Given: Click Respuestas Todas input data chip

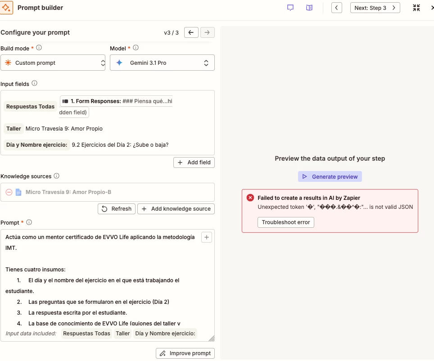Looking at the screenshot, I should click(x=86, y=333).
